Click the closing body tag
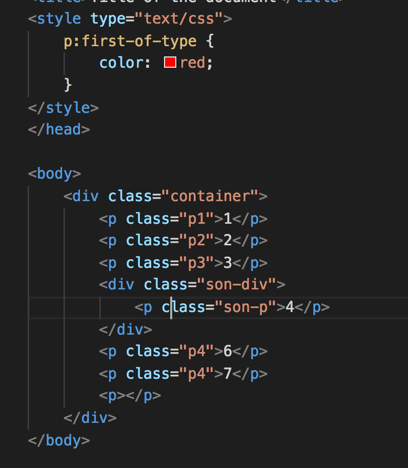Image resolution: width=408 pixels, height=468 pixels. pos(59,440)
